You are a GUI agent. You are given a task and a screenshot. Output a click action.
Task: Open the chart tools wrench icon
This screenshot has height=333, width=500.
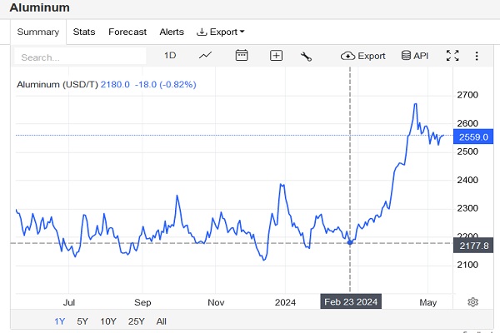click(306, 56)
